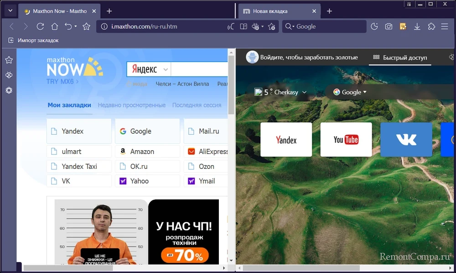
Task: Restore the last closed tab using the undo icon
Action: 68,26
